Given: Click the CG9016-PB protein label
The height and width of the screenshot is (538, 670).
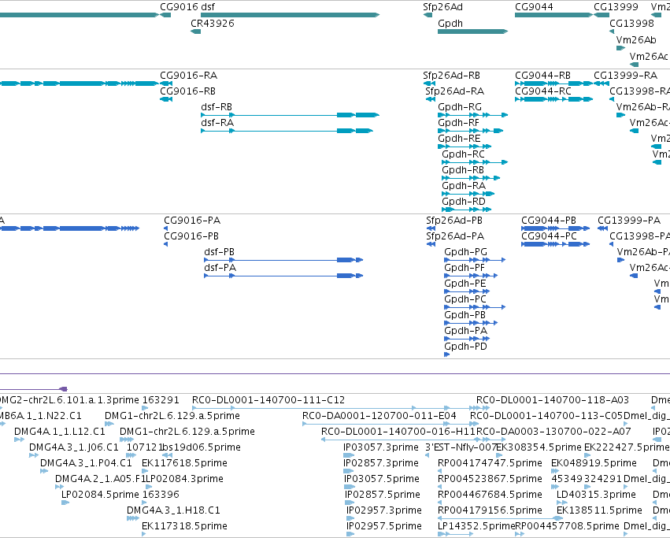Looking at the screenshot, I should 191,236.
